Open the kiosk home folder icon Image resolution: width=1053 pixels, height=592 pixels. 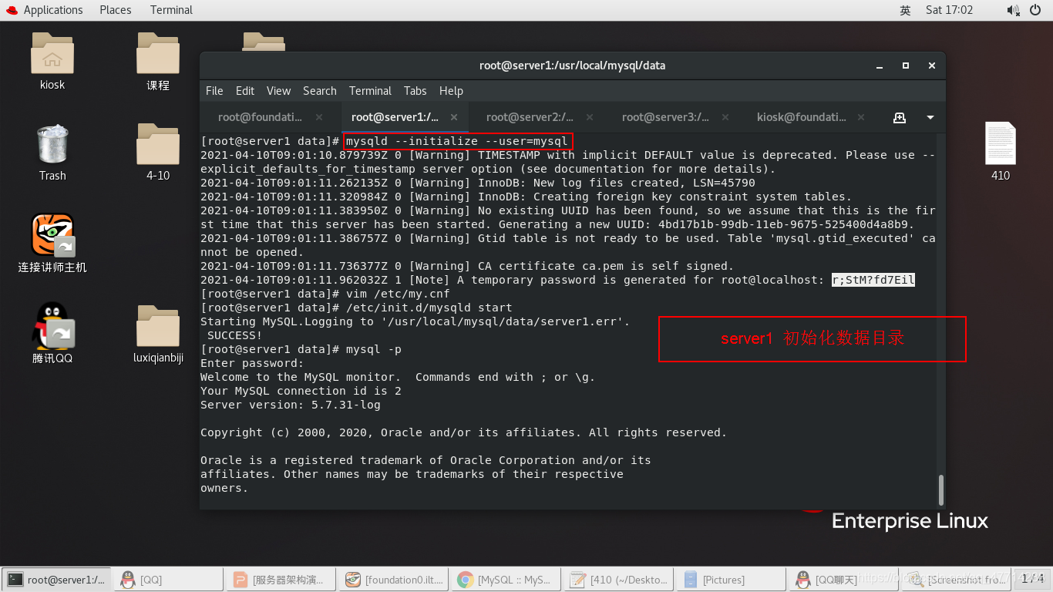(52, 53)
